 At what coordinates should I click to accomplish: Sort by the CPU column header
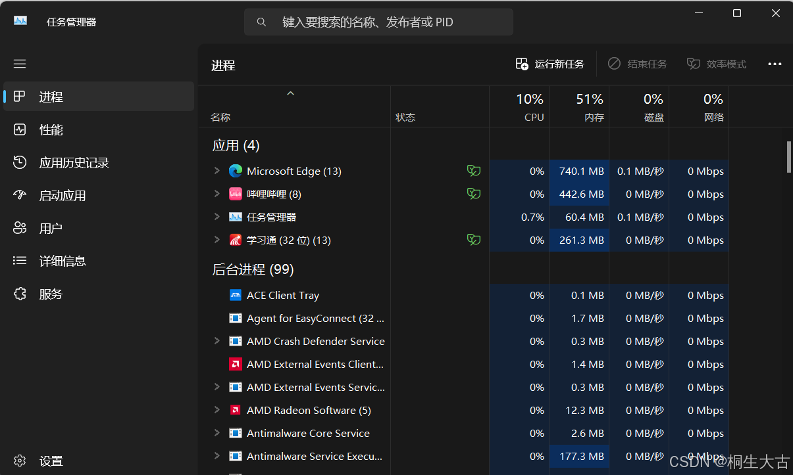519,106
